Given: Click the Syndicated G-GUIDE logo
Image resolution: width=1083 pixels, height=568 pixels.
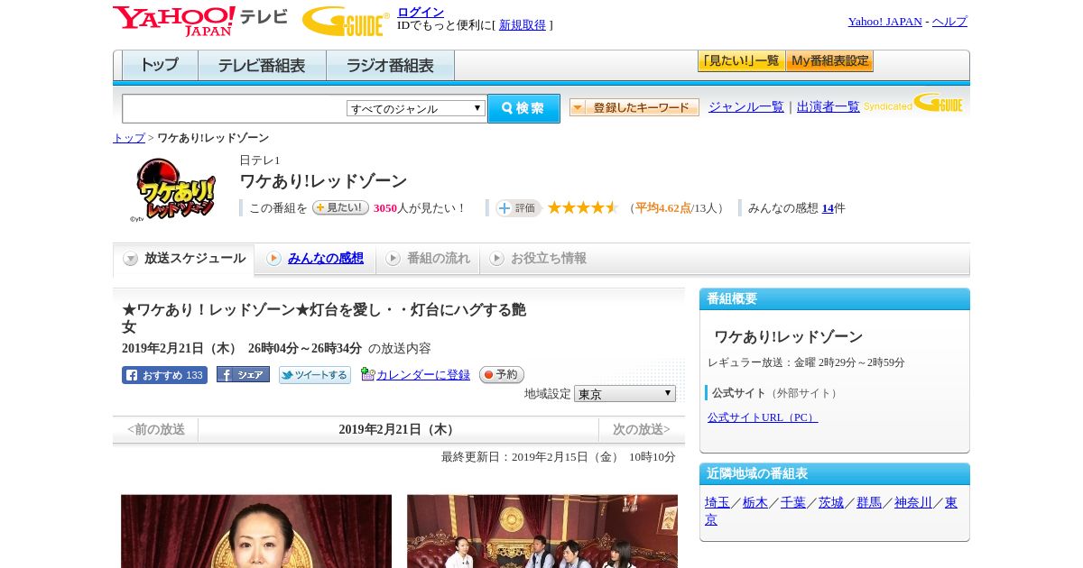Looking at the screenshot, I should point(912,104).
